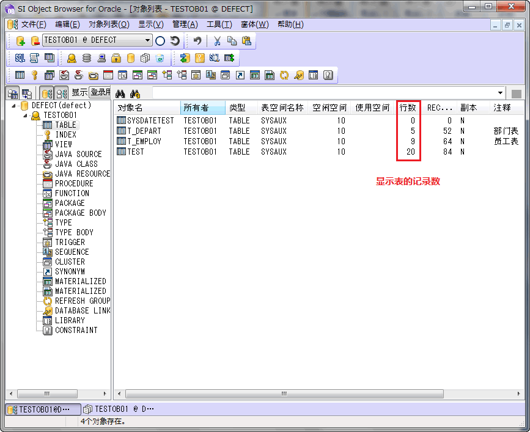Click the circle commit icon

(160, 41)
